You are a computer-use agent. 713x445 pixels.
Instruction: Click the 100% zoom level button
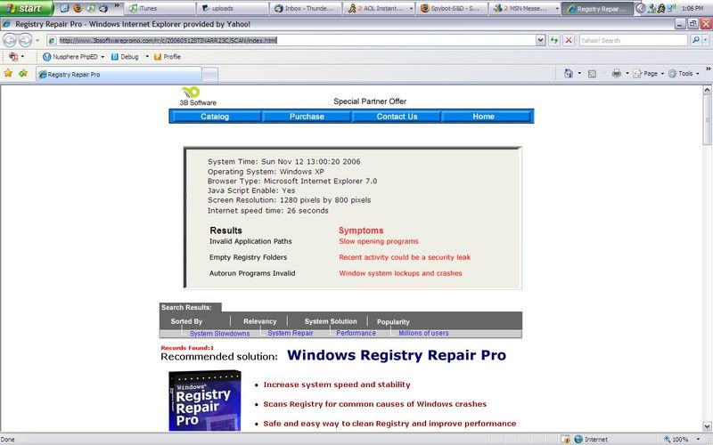coord(676,439)
